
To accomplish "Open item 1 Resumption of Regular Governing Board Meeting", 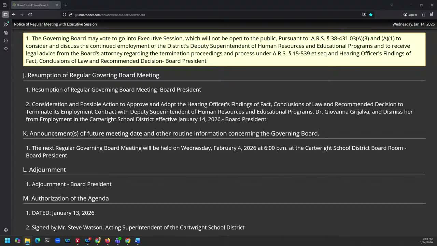I will tap(113, 90).
